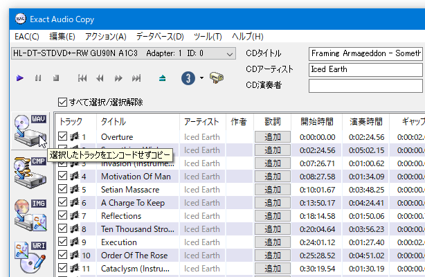Viewport: 425px width, 277px height.
Task: Click the IMG copy image icon
Action: click(30, 215)
